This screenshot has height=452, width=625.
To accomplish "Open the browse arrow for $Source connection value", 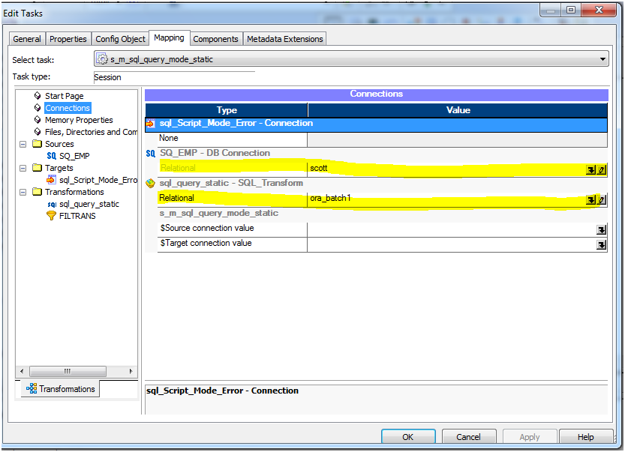I will tap(600, 227).
